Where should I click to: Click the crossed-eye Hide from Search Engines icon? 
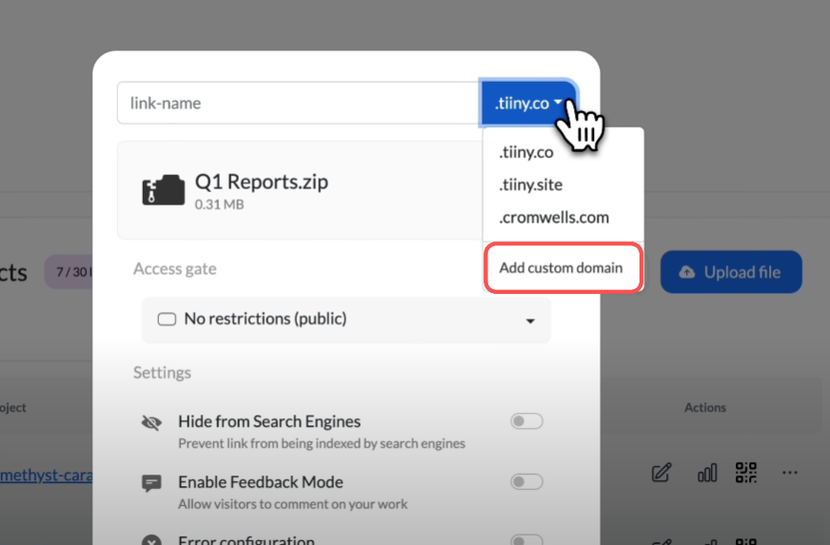tap(151, 423)
